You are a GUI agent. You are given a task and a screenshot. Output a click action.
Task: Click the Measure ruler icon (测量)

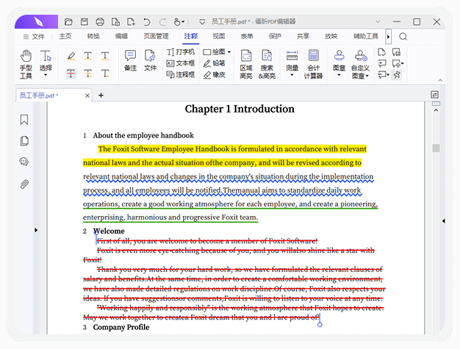coord(292,55)
